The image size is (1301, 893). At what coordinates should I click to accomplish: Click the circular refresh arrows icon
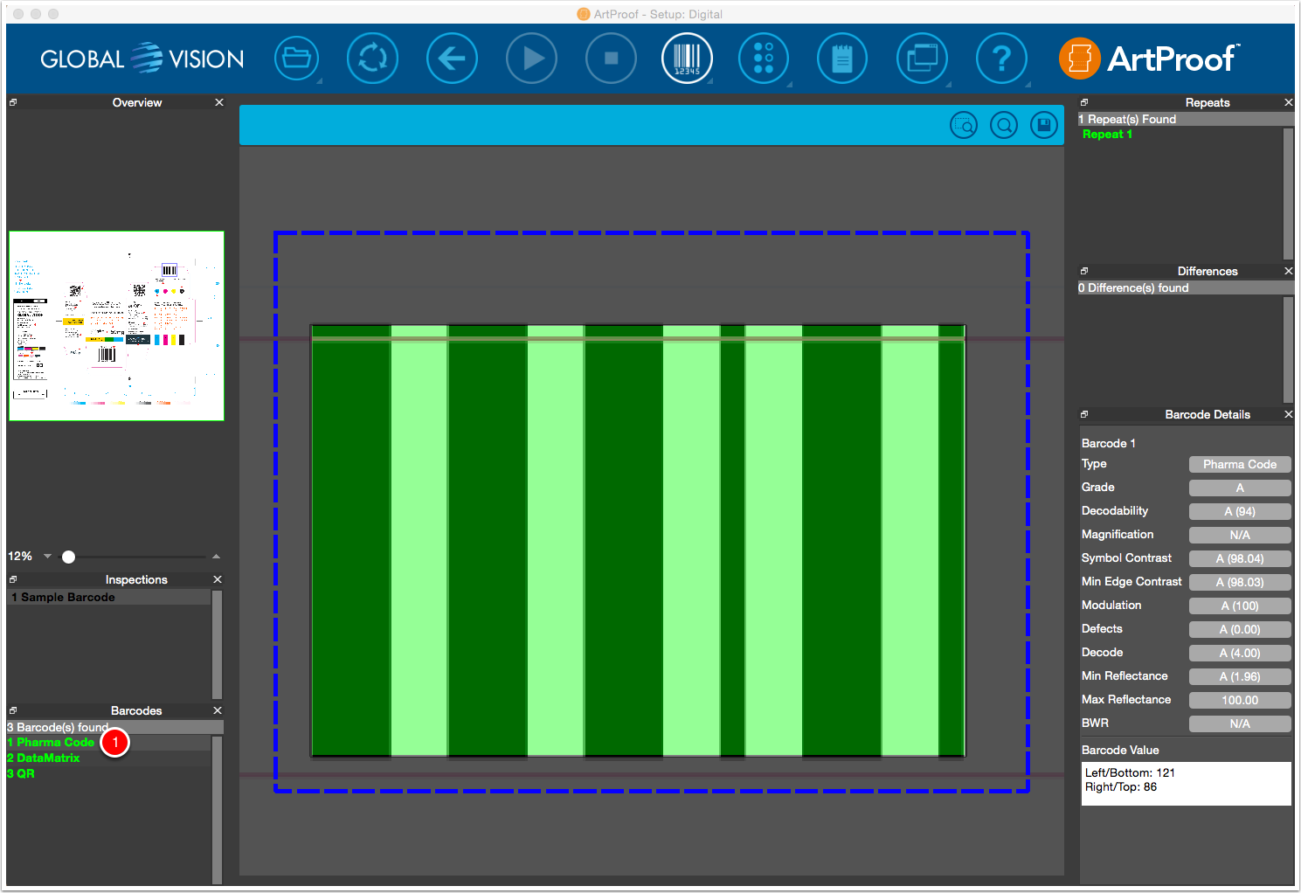pyautogui.click(x=372, y=59)
